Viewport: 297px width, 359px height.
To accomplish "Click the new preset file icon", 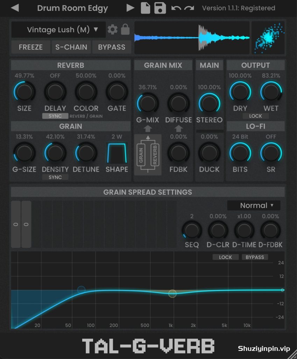I will coord(146,8).
